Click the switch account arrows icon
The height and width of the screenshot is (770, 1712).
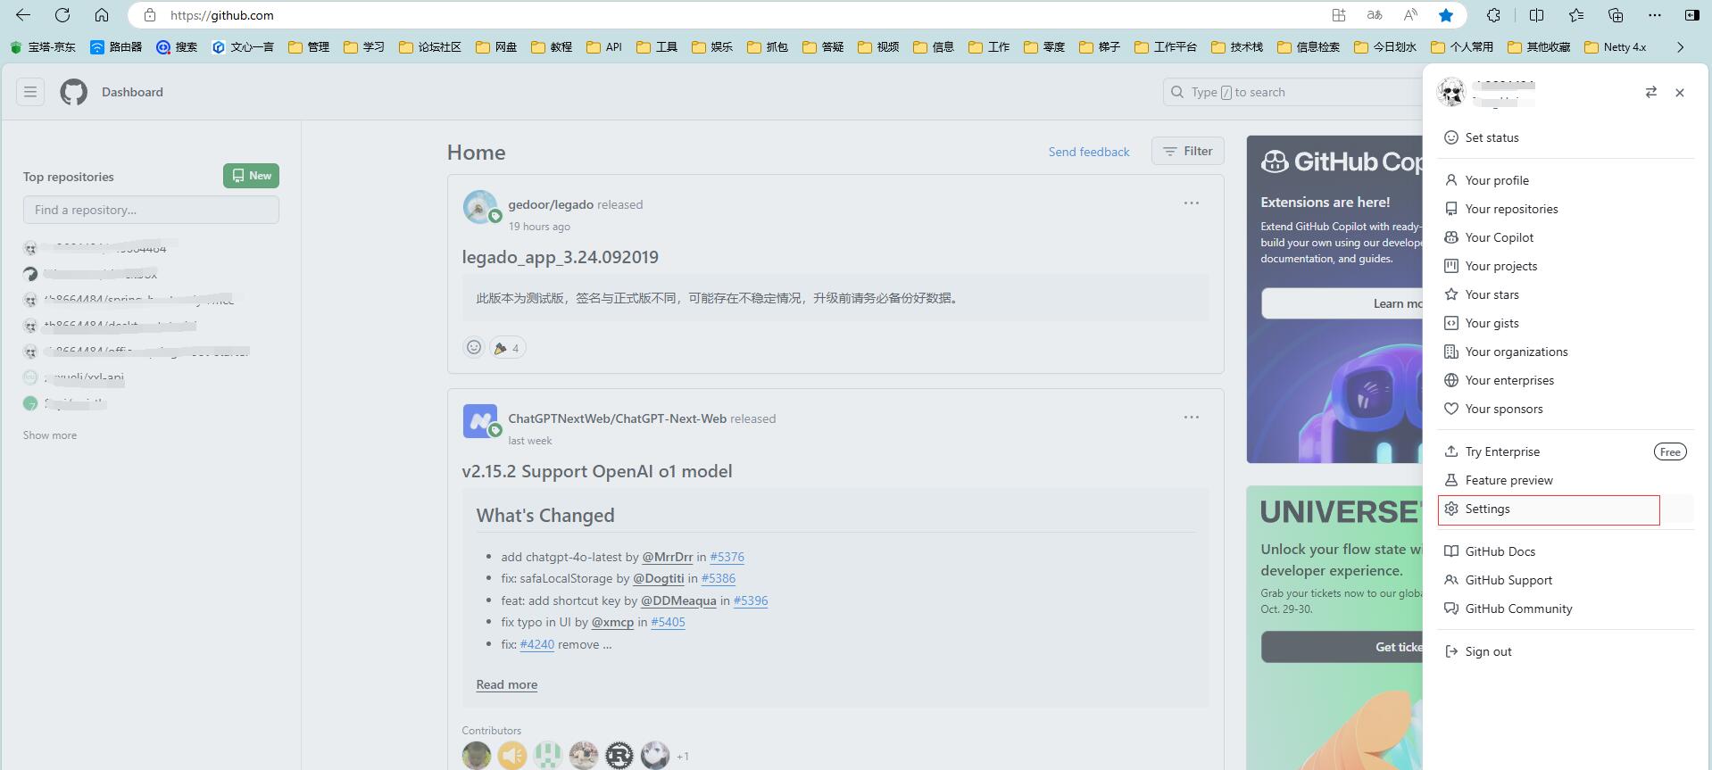pyautogui.click(x=1651, y=92)
